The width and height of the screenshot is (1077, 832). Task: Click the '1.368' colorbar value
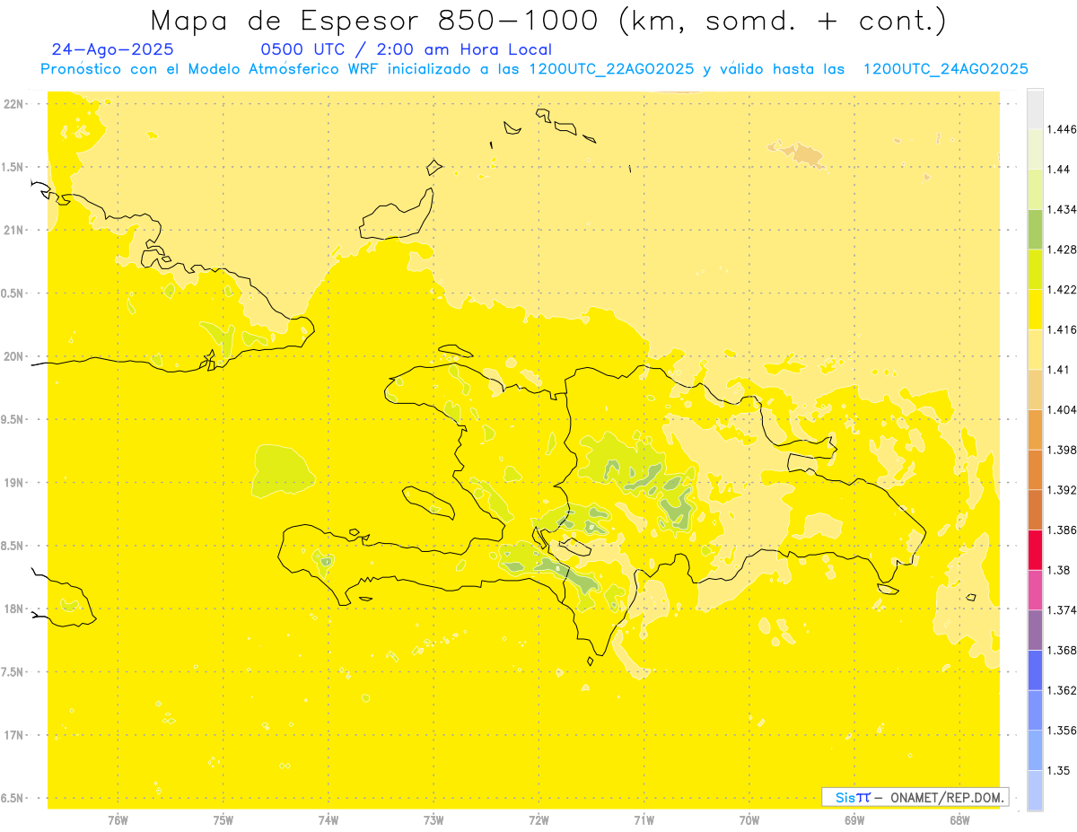1062,650
